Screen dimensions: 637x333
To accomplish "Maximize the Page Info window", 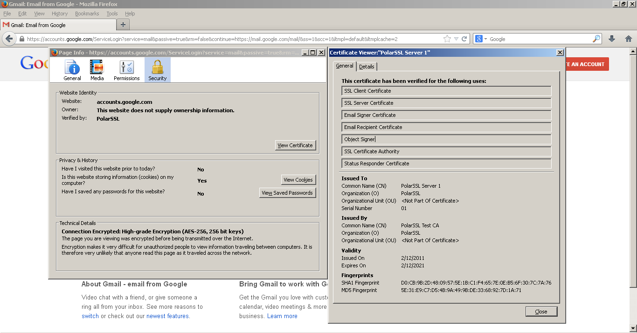I will [313, 53].
